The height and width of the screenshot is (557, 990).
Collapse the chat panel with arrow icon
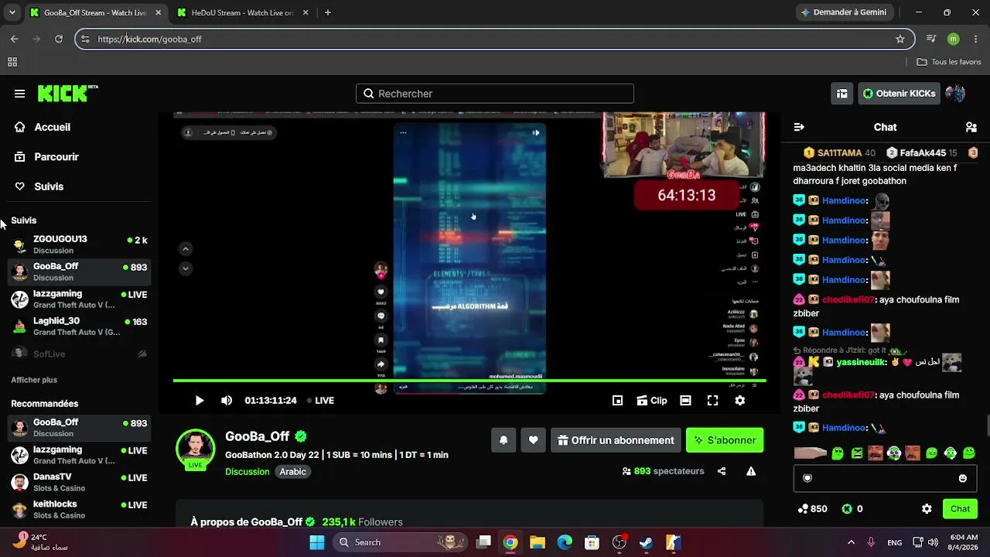799,127
